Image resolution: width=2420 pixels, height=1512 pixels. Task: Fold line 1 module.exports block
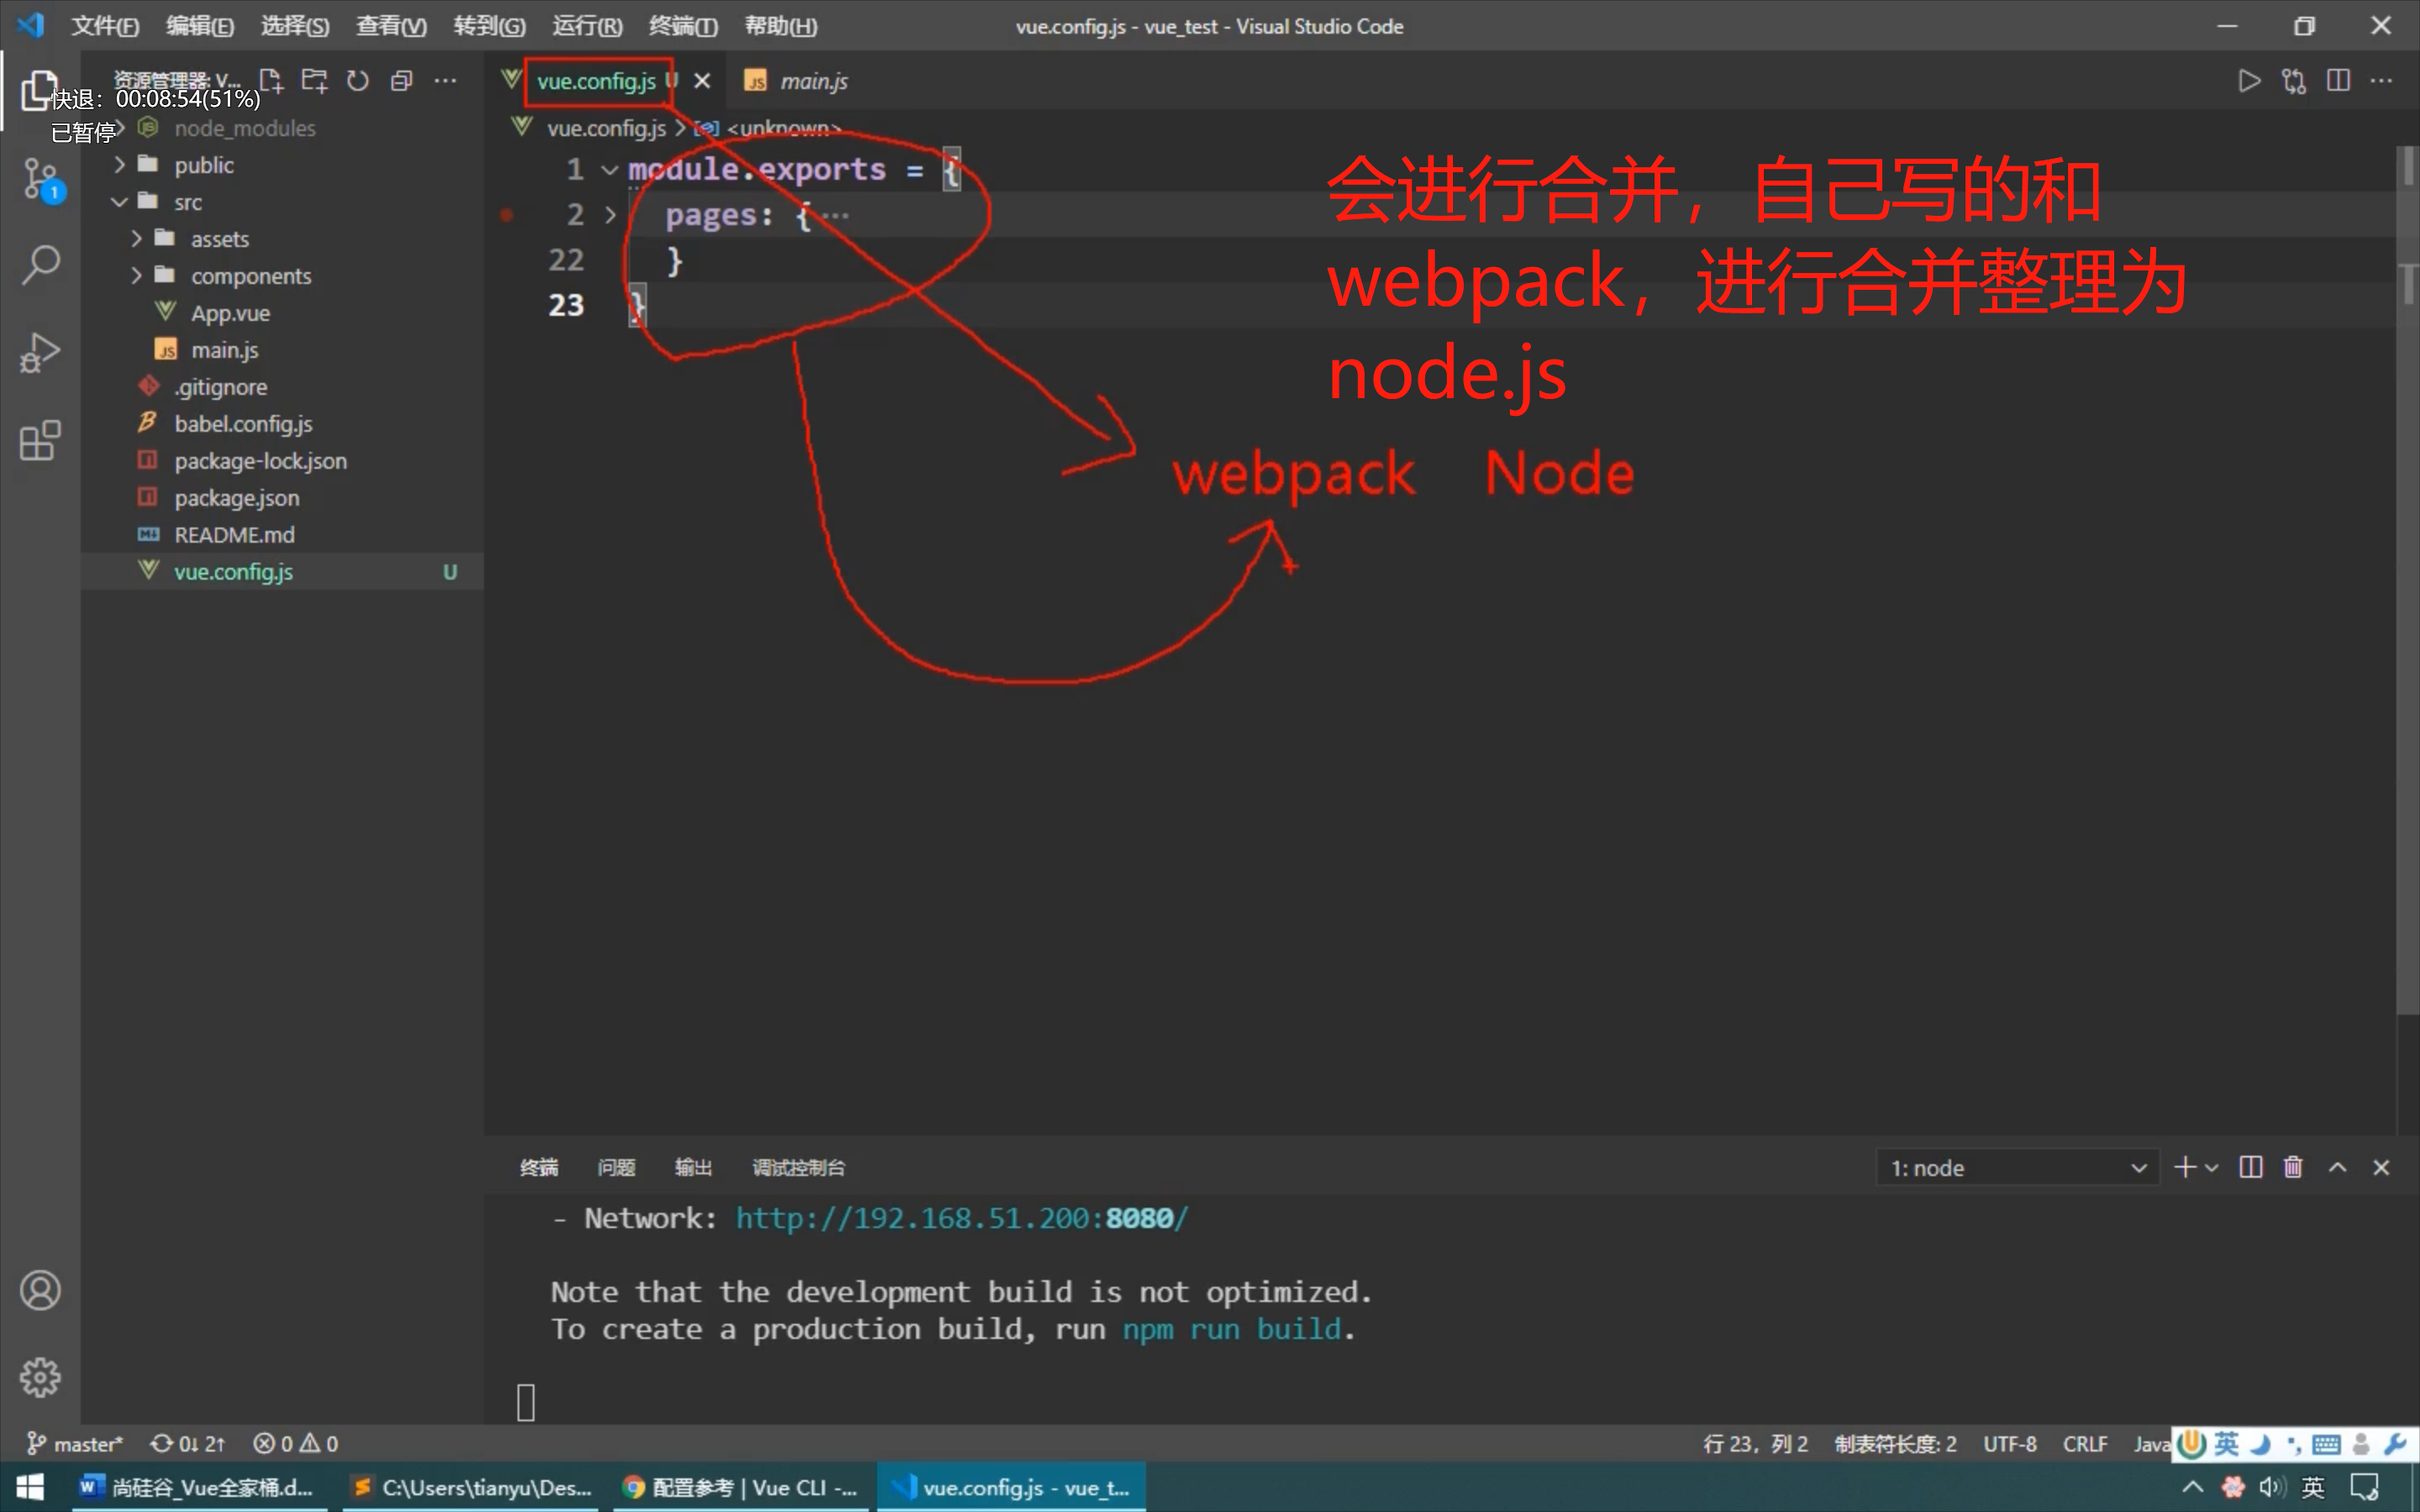click(x=609, y=170)
